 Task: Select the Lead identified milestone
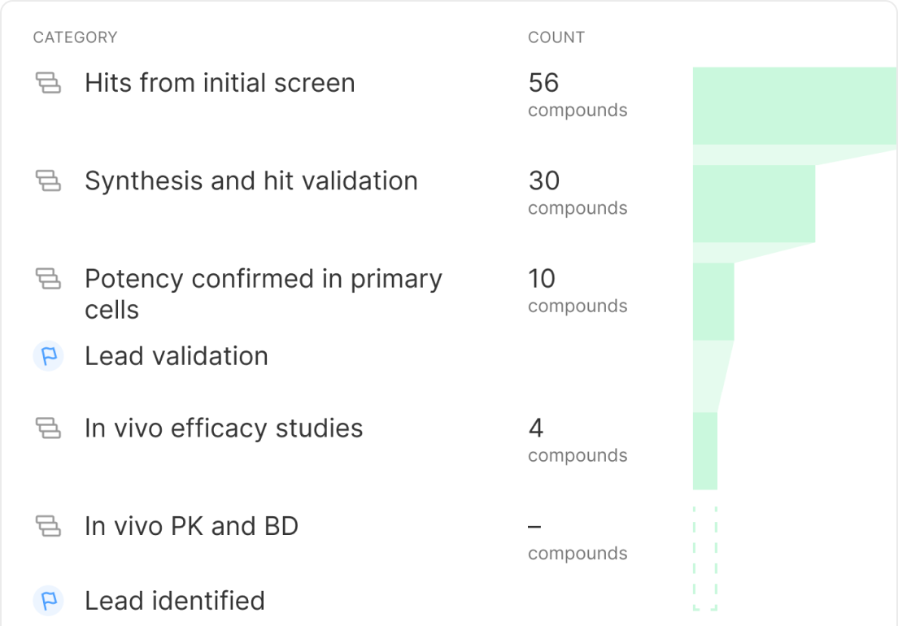coord(175,601)
